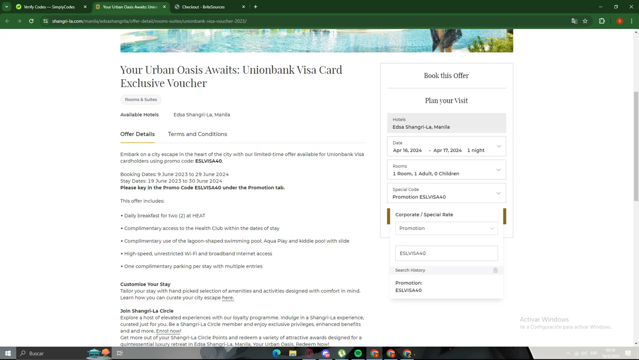The width and height of the screenshot is (639, 360).
Task: Open File Explorer from taskbar
Action: [293, 353]
